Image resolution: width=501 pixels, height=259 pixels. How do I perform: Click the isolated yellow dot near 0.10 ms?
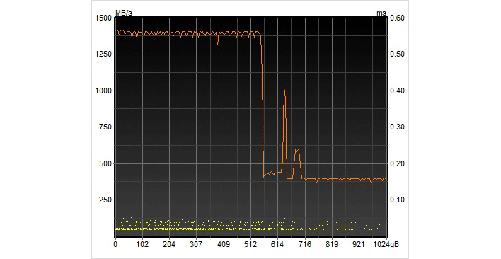pyautogui.click(x=359, y=197)
